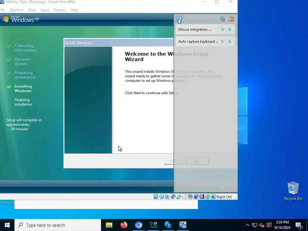Disable future Mouse integration messages
Screen dimensions: 308x231
pyautogui.click(x=223, y=29)
